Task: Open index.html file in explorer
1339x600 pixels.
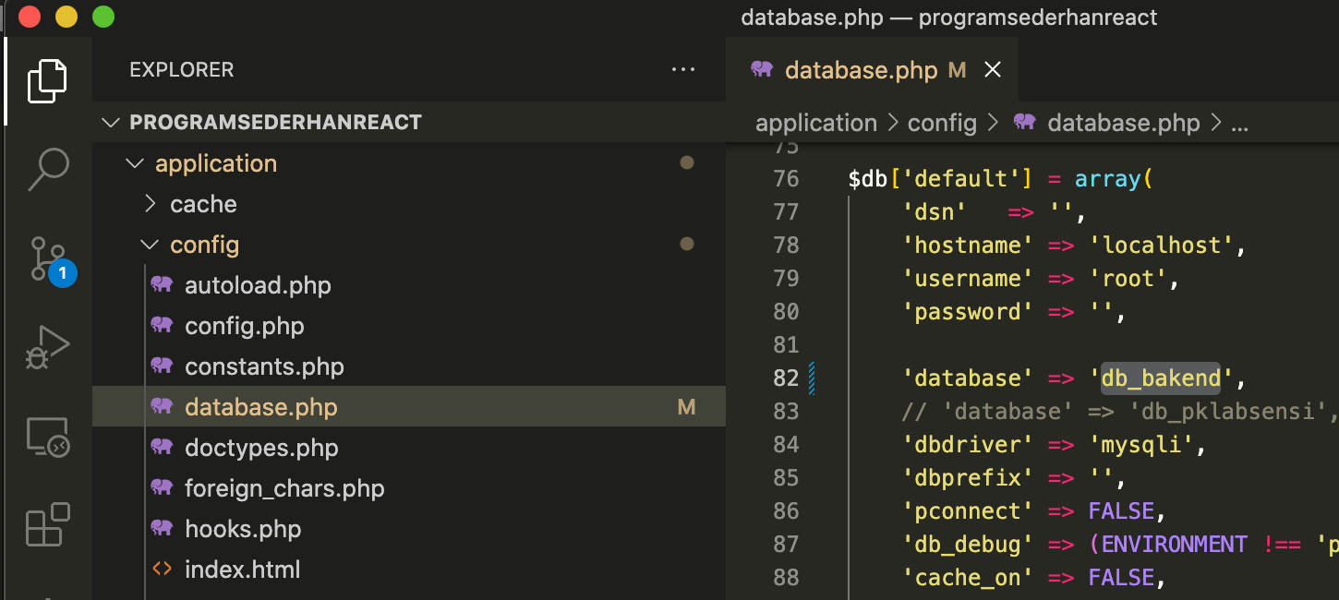Action: click(x=242, y=570)
